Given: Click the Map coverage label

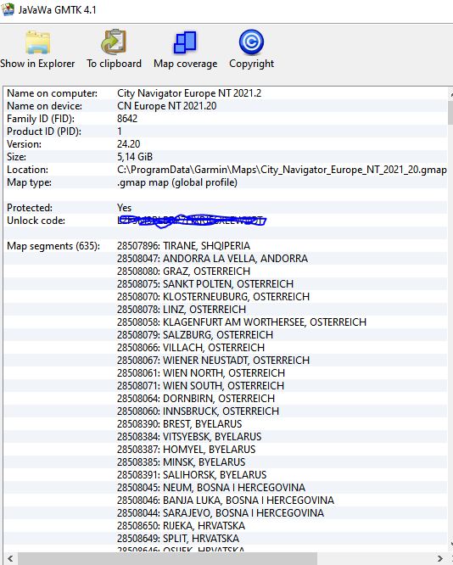Looking at the screenshot, I should pos(185,64).
